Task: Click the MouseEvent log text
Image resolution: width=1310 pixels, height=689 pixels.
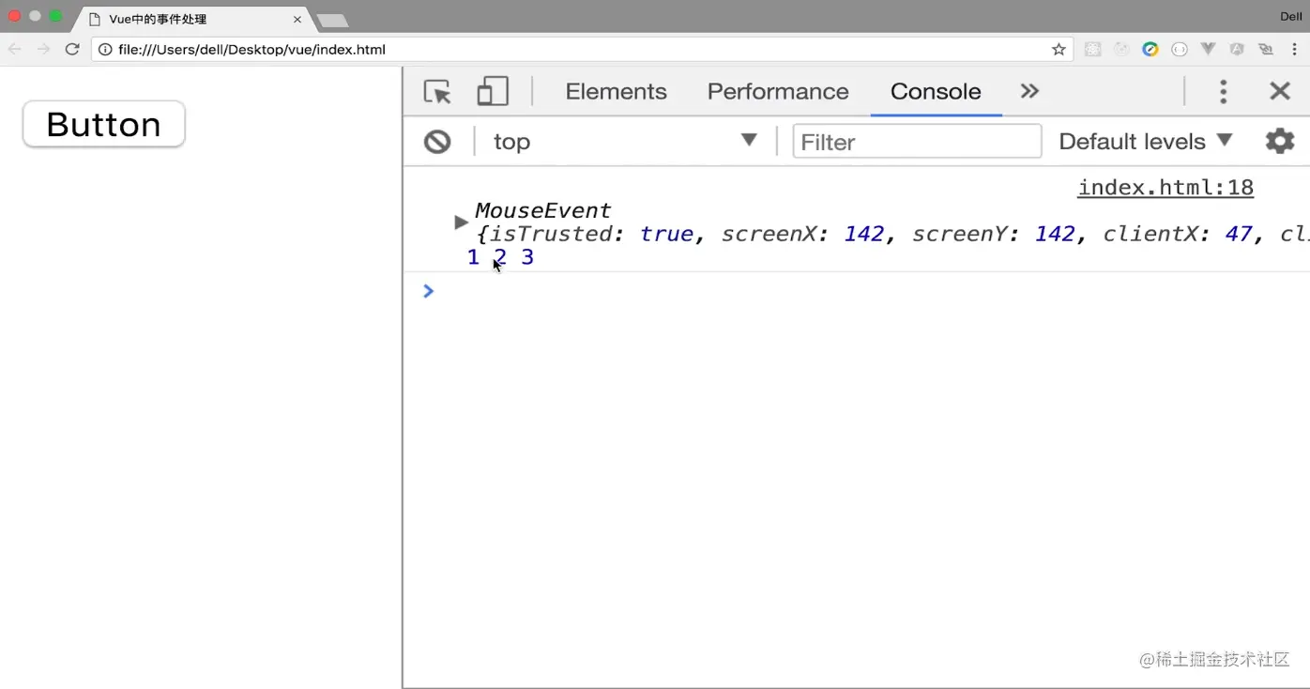Action: click(x=542, y=210)
